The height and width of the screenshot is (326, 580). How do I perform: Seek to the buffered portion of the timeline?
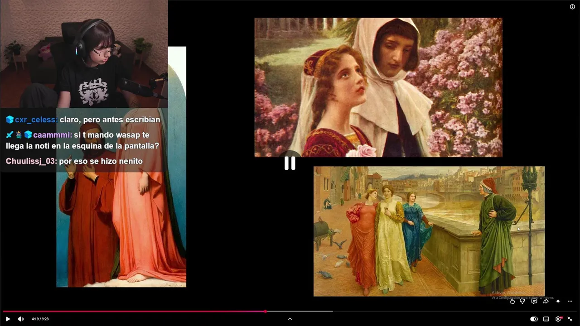299,312
